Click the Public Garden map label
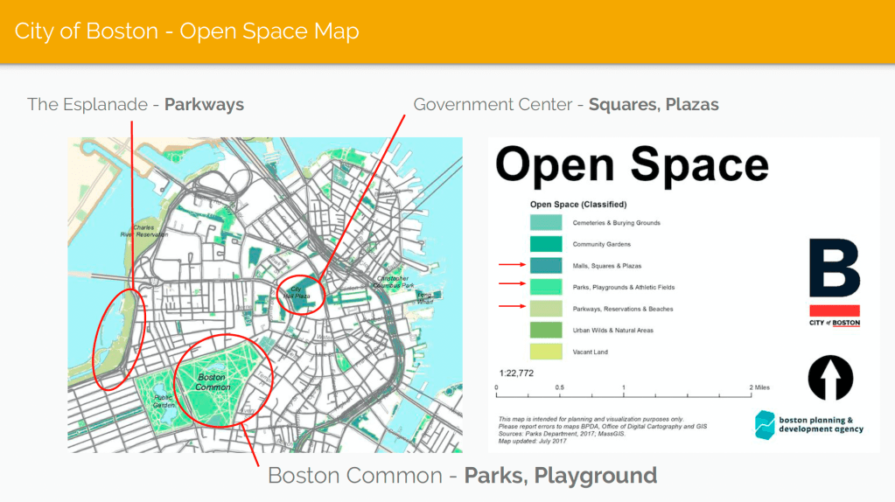The image size is (895, 502). (x=164, y=402)
